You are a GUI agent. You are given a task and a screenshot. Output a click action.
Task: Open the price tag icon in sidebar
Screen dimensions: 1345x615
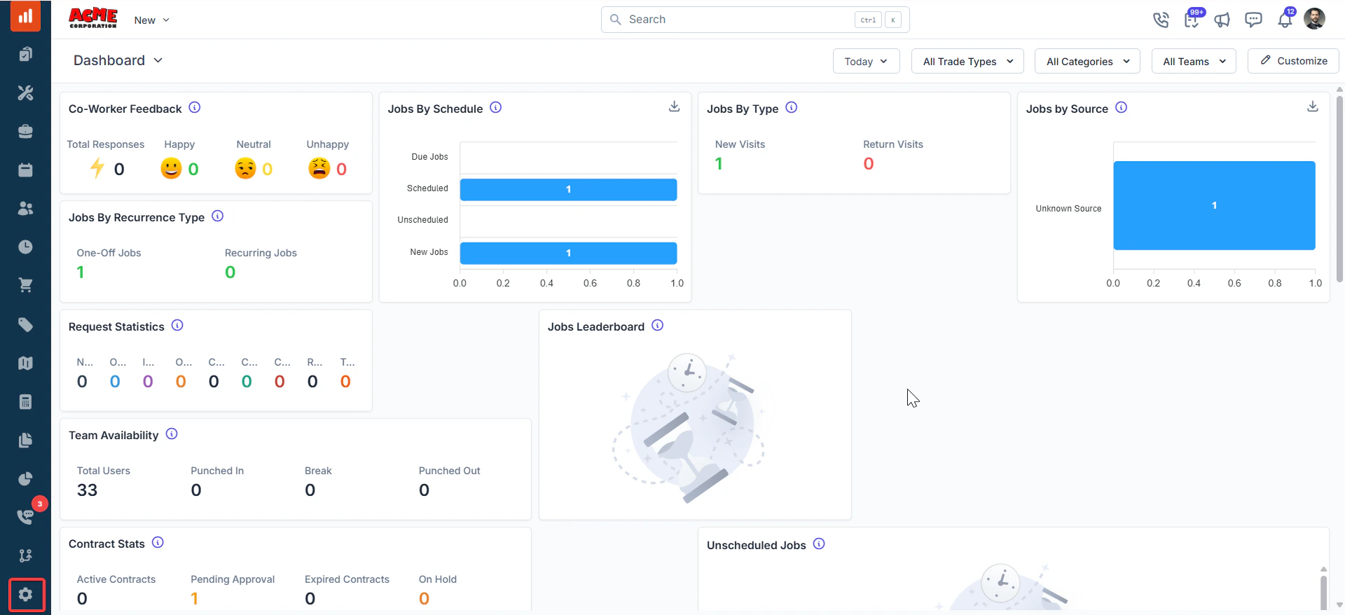[25, 324]
